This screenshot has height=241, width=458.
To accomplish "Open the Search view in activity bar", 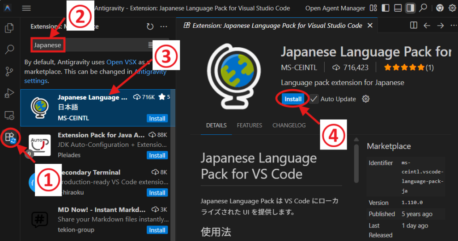I will click(9, 49).
